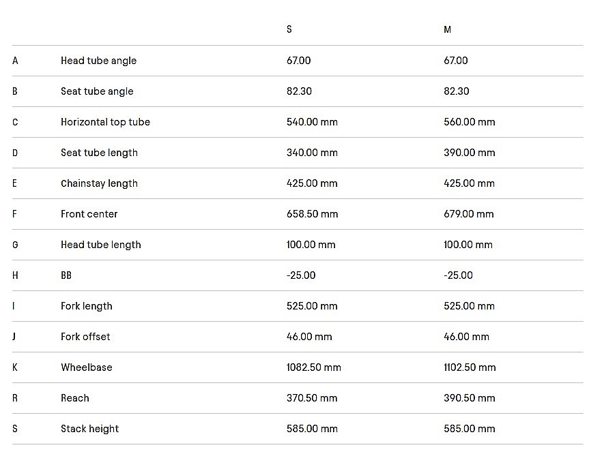The width and height of the screenshot is (589, 454).
Task: Select the Head tube angle row label
Action: [98, 61]
